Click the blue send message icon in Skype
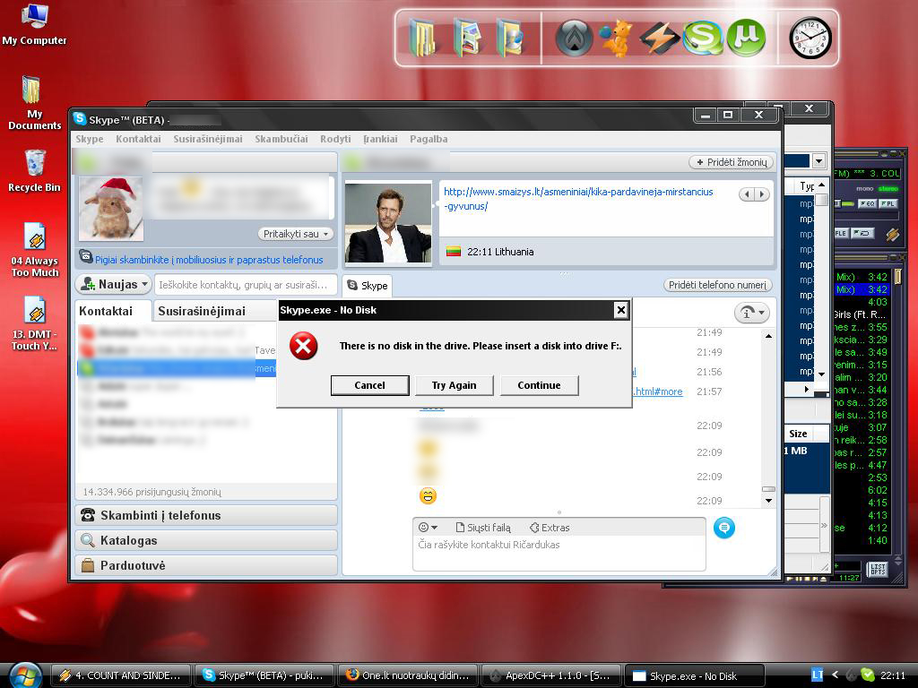Screen dimensions: 918x688 pos(724,528)
